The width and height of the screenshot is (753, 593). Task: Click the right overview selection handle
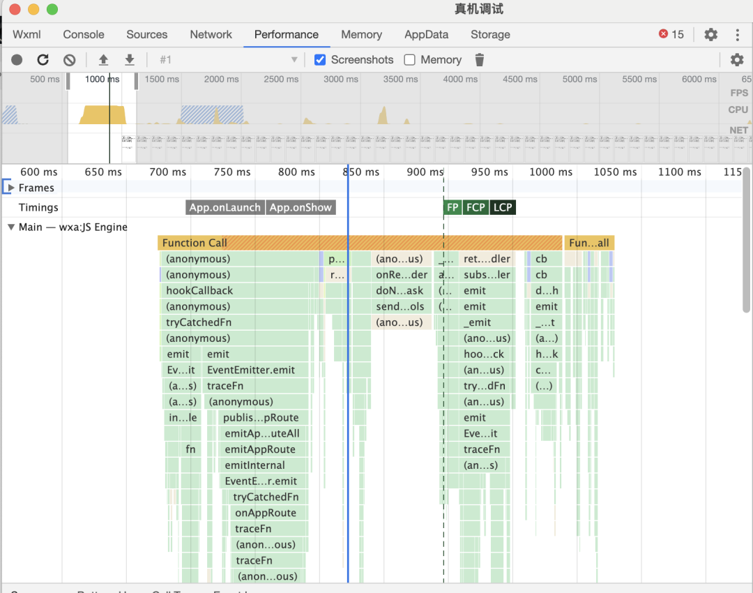point(137,81)
